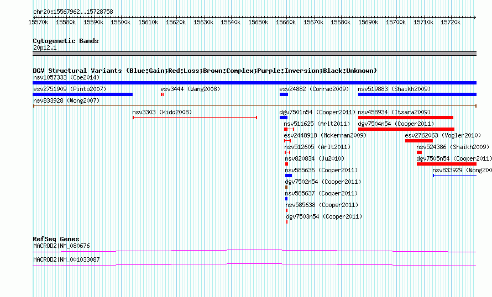Open the dgv7503n54 (Cooper2011) variant label
This screenshot has width=492, height=297.
click(324, 216)
